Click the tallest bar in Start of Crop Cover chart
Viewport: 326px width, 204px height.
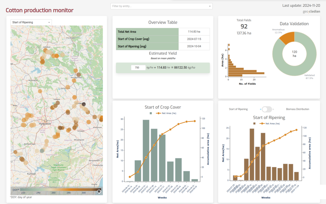[x=146, y=150]
